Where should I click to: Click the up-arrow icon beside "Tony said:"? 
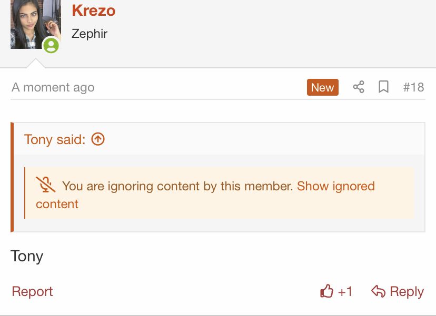(98, 139)
